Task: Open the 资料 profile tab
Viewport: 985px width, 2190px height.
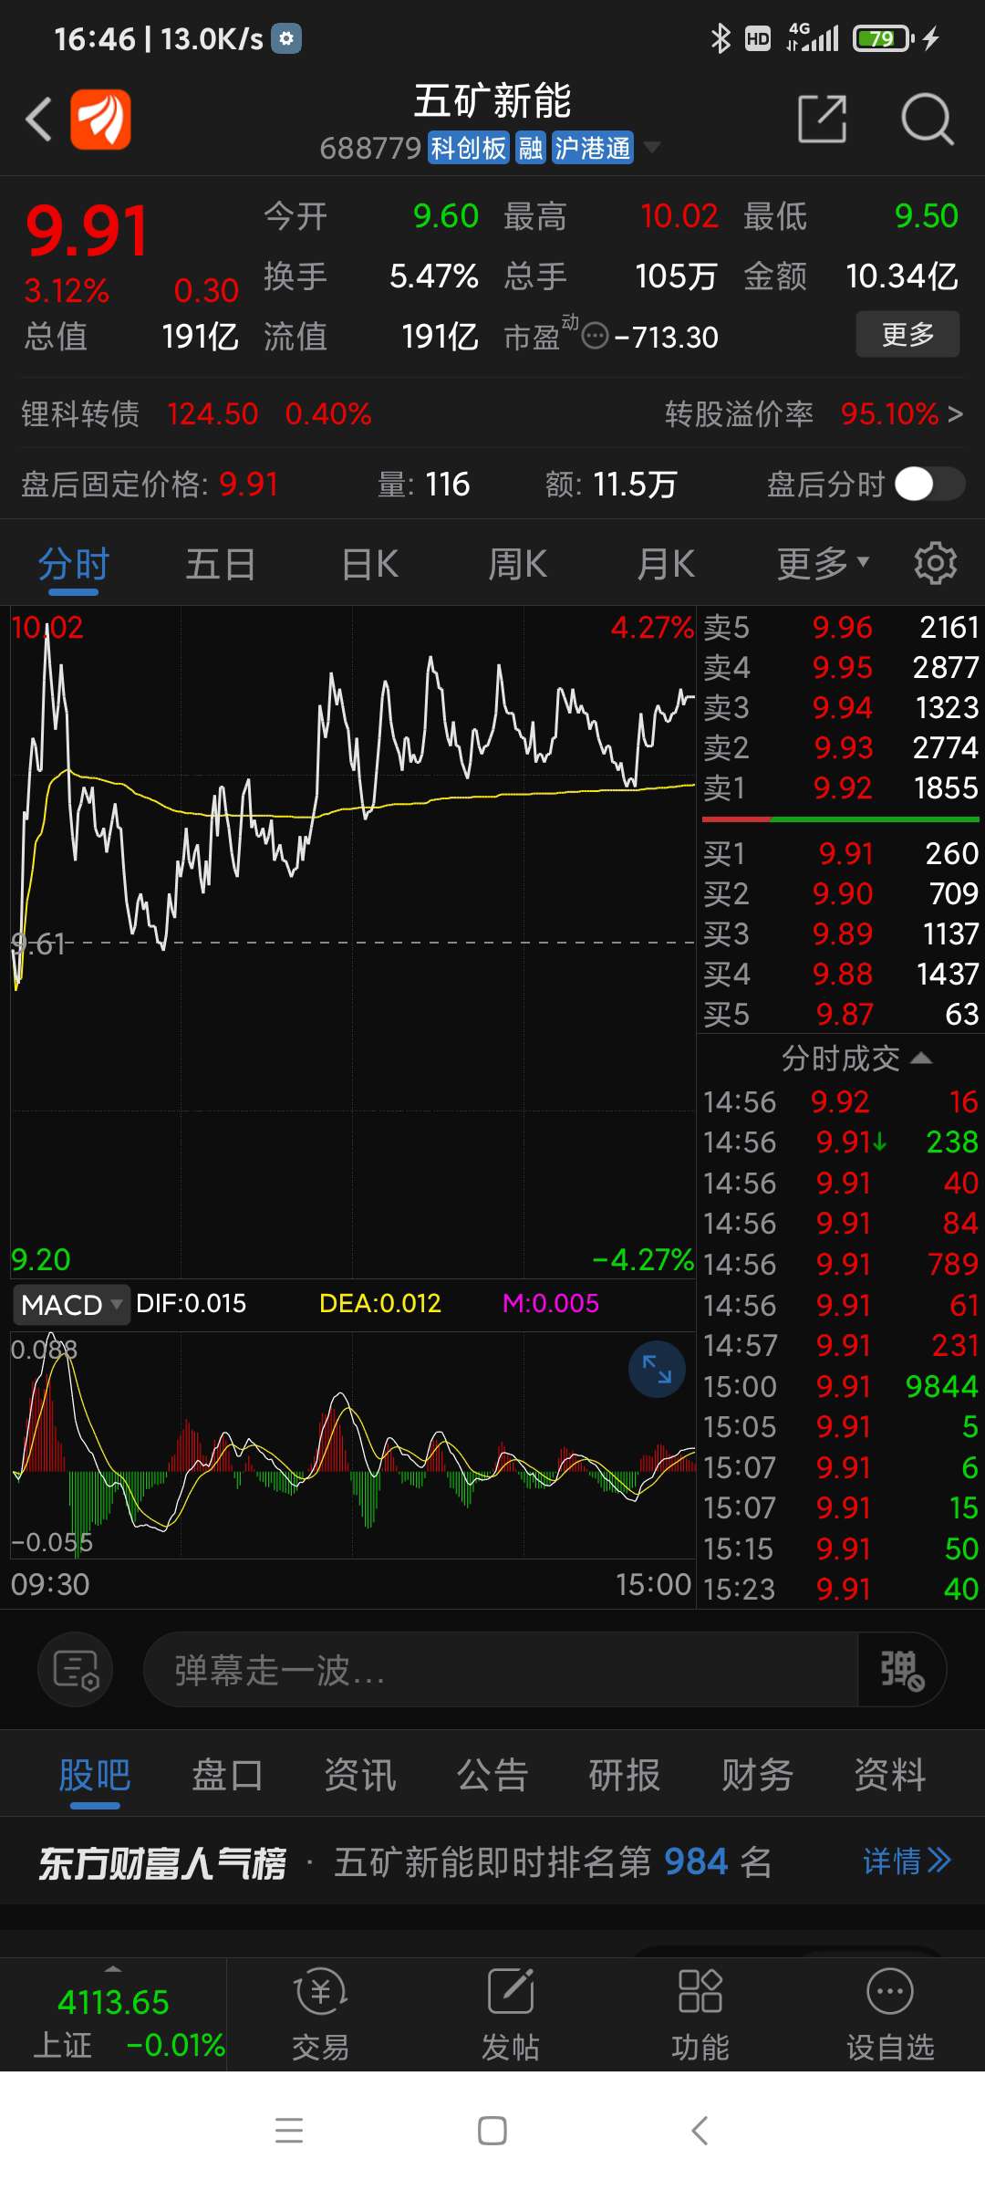Action: pyautogui.click(x=890, y=1775)
